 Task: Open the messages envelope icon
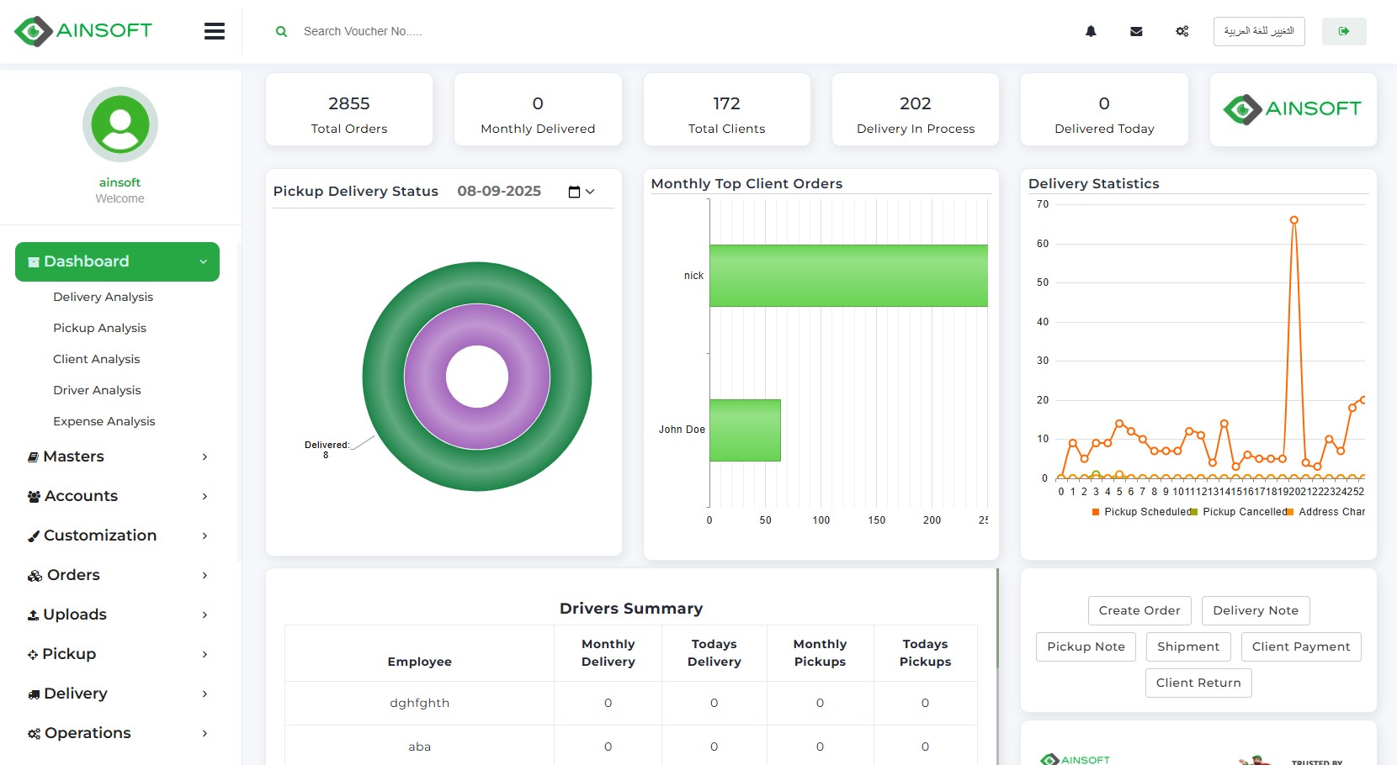(1136, 31)
